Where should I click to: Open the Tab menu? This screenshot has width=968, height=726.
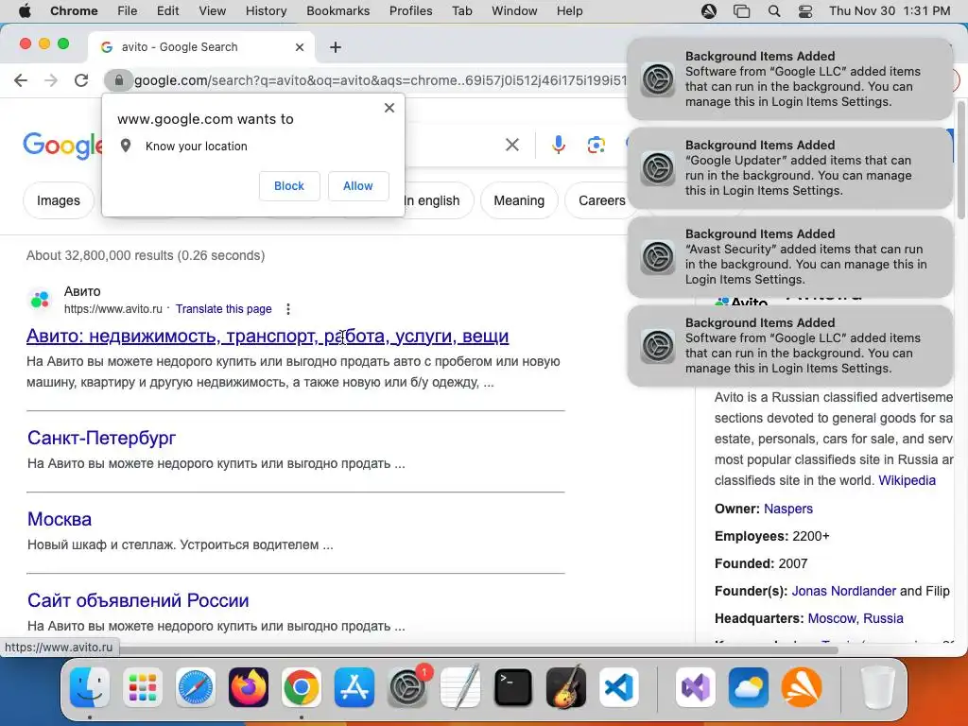pos(461,10)
